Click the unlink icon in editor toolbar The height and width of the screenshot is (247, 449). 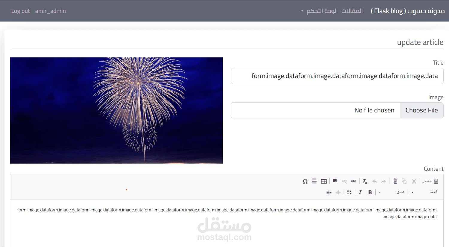[x=345, y=181]
